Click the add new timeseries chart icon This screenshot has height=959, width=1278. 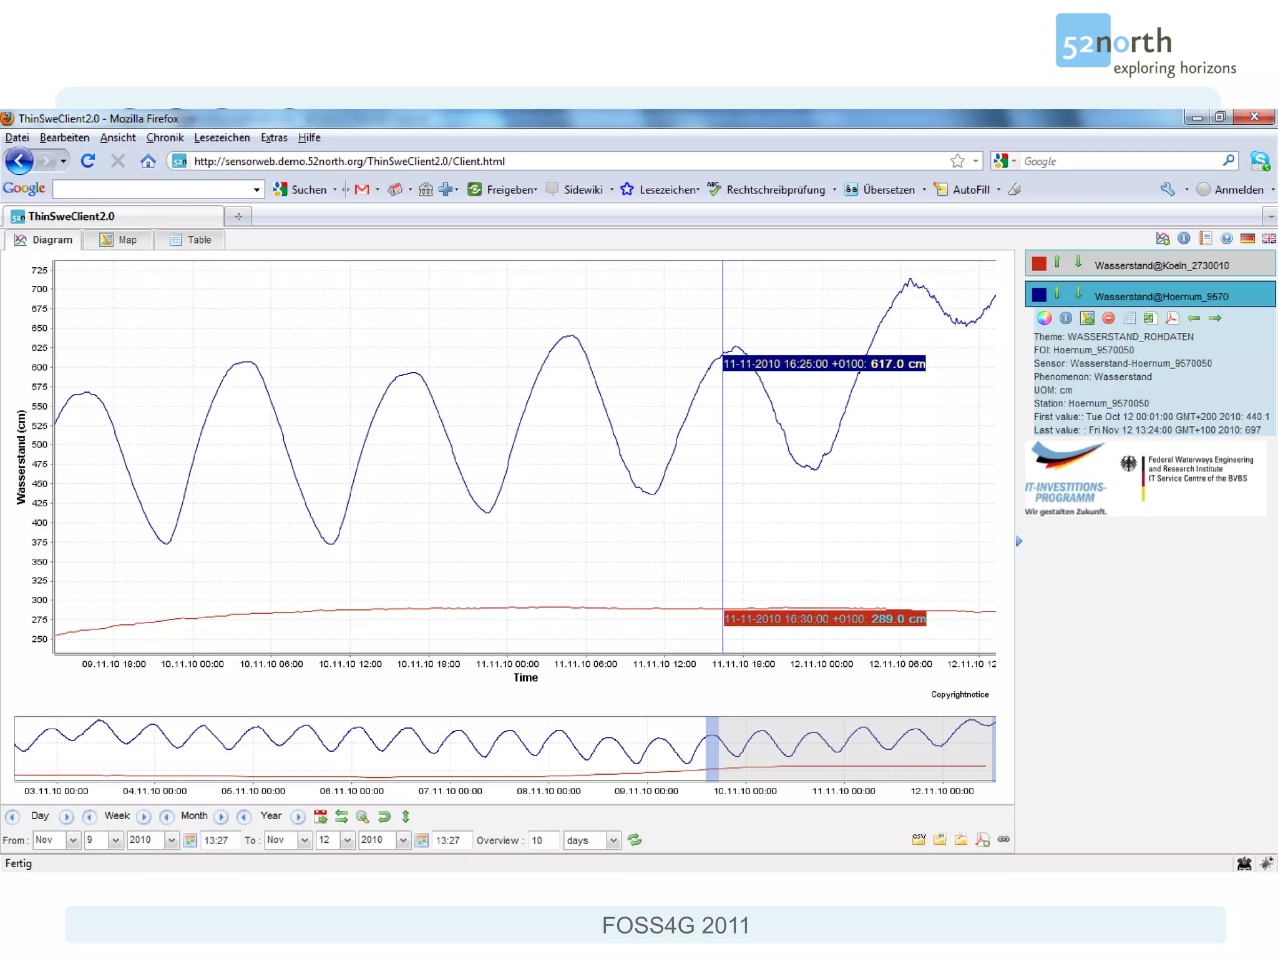[1163, 239]
